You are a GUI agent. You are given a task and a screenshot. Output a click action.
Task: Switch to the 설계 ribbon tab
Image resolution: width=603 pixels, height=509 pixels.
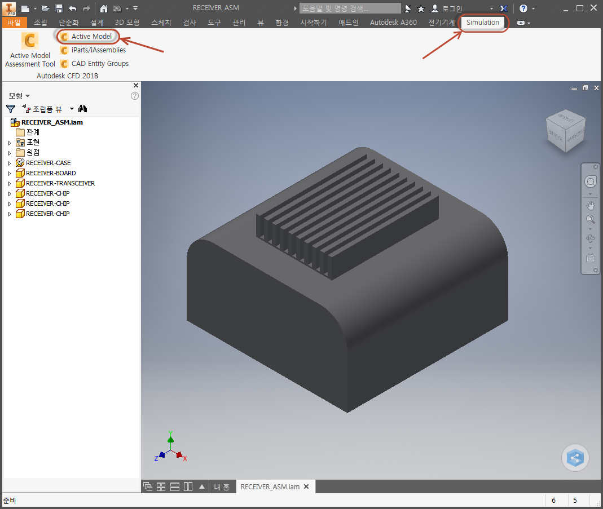(97, 23)
